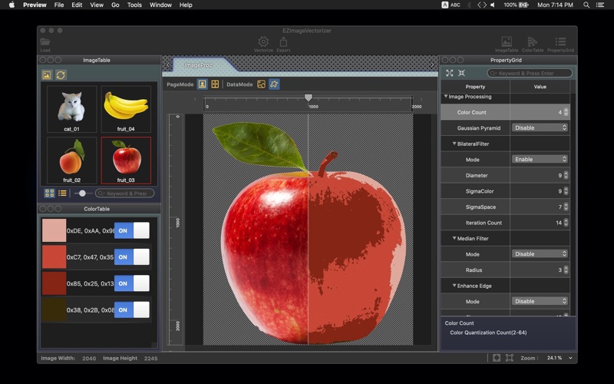
Task: Click the fit-to-window icon in status bar
Action: [x=497, y=358]
